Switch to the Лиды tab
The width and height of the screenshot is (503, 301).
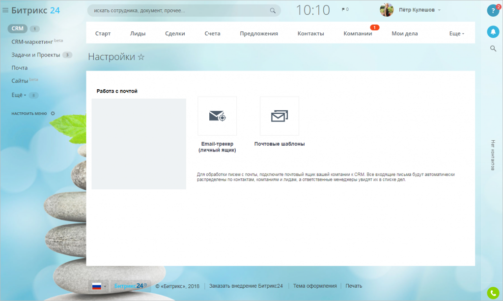coord(138,33)
